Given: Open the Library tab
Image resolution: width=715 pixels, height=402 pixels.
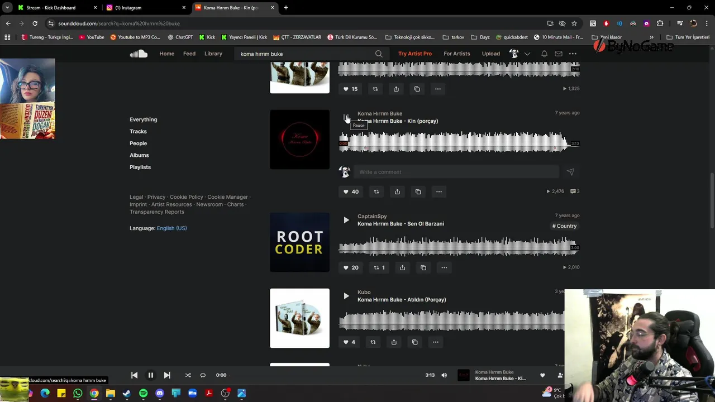Looking at the screenshot, I should 213,54.
